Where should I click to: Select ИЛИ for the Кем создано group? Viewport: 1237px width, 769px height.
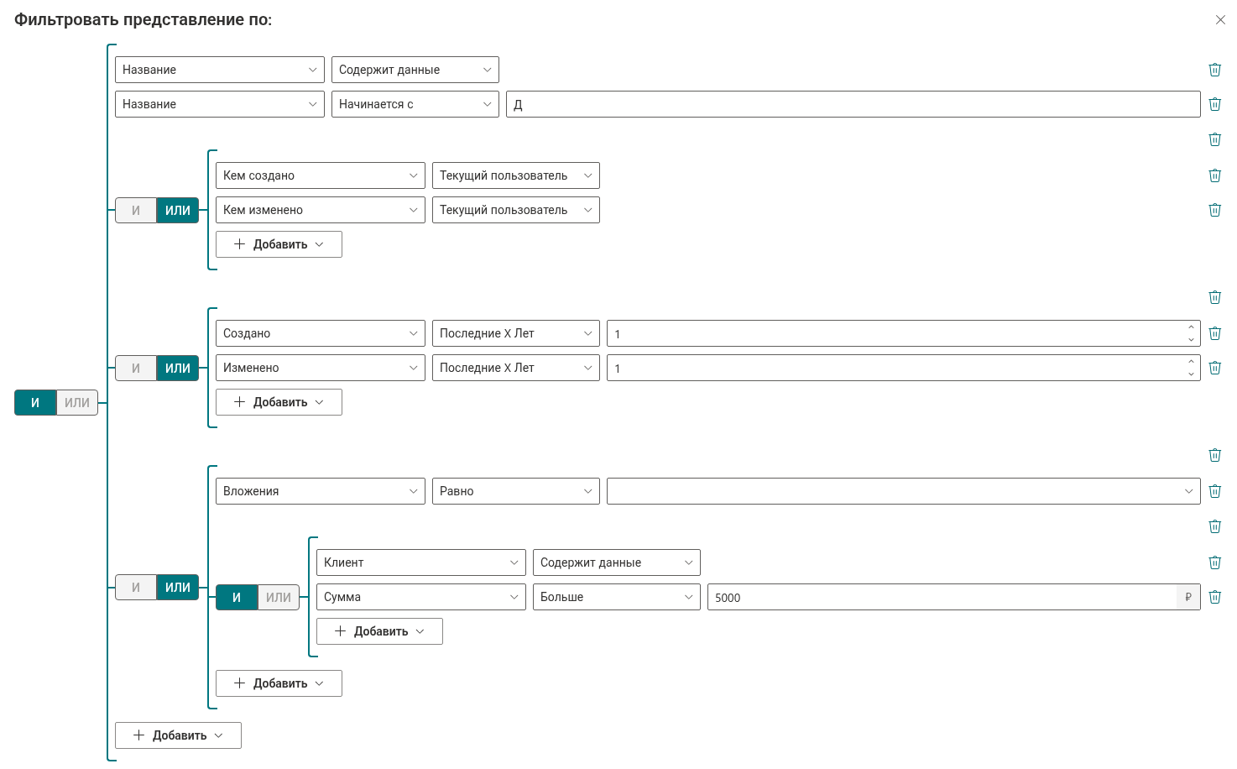178,211
